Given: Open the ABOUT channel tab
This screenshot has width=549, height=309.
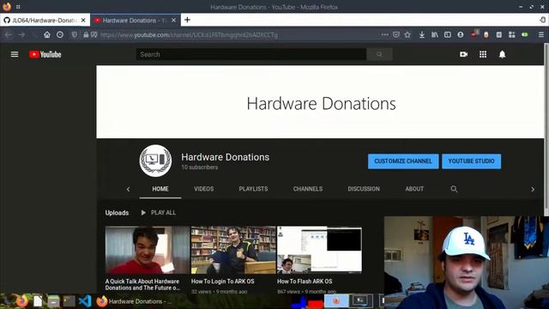Looking at the screenshot, I should click(x=414, y=189).
